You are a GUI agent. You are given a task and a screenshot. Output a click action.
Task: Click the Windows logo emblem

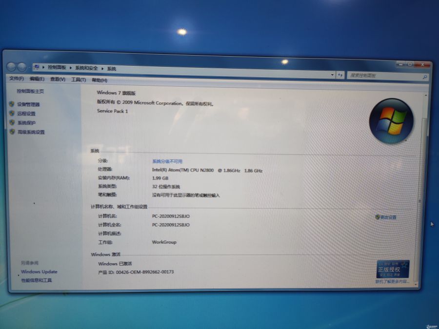(391, 121)
